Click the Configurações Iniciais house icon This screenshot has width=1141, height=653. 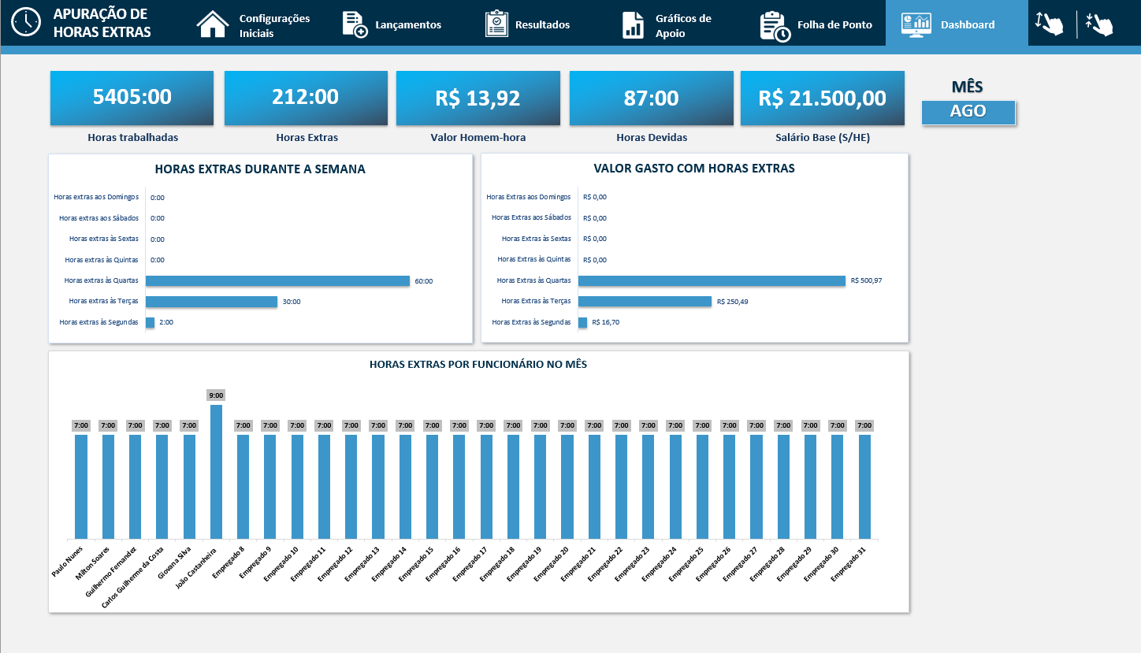point(212,24)
